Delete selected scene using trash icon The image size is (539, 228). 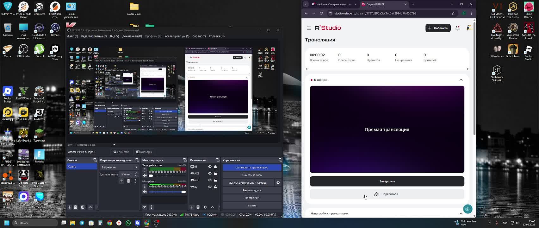coord(76,207)
